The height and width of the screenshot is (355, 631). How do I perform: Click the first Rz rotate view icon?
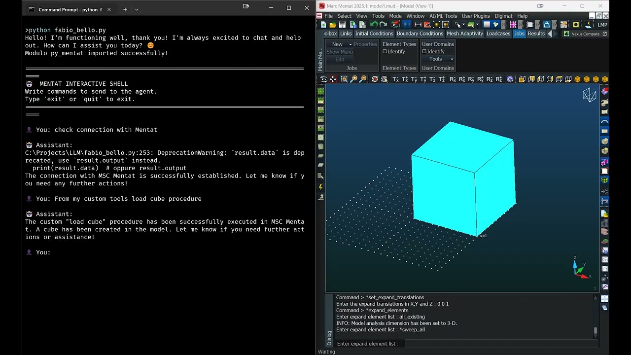pos(490,79)
